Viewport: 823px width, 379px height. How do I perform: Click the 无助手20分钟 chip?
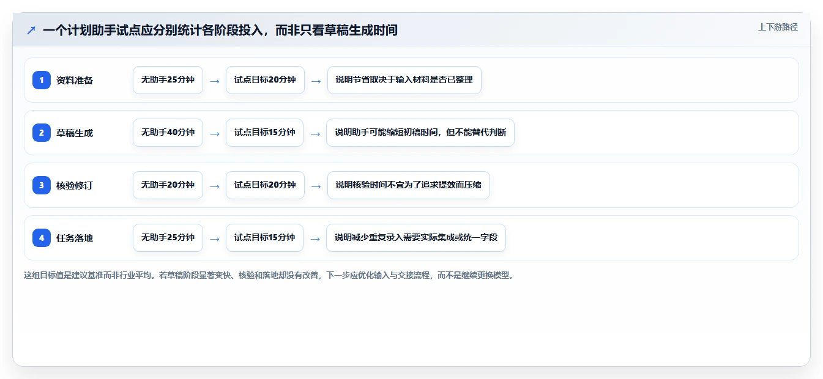click(x=168, y=185)
